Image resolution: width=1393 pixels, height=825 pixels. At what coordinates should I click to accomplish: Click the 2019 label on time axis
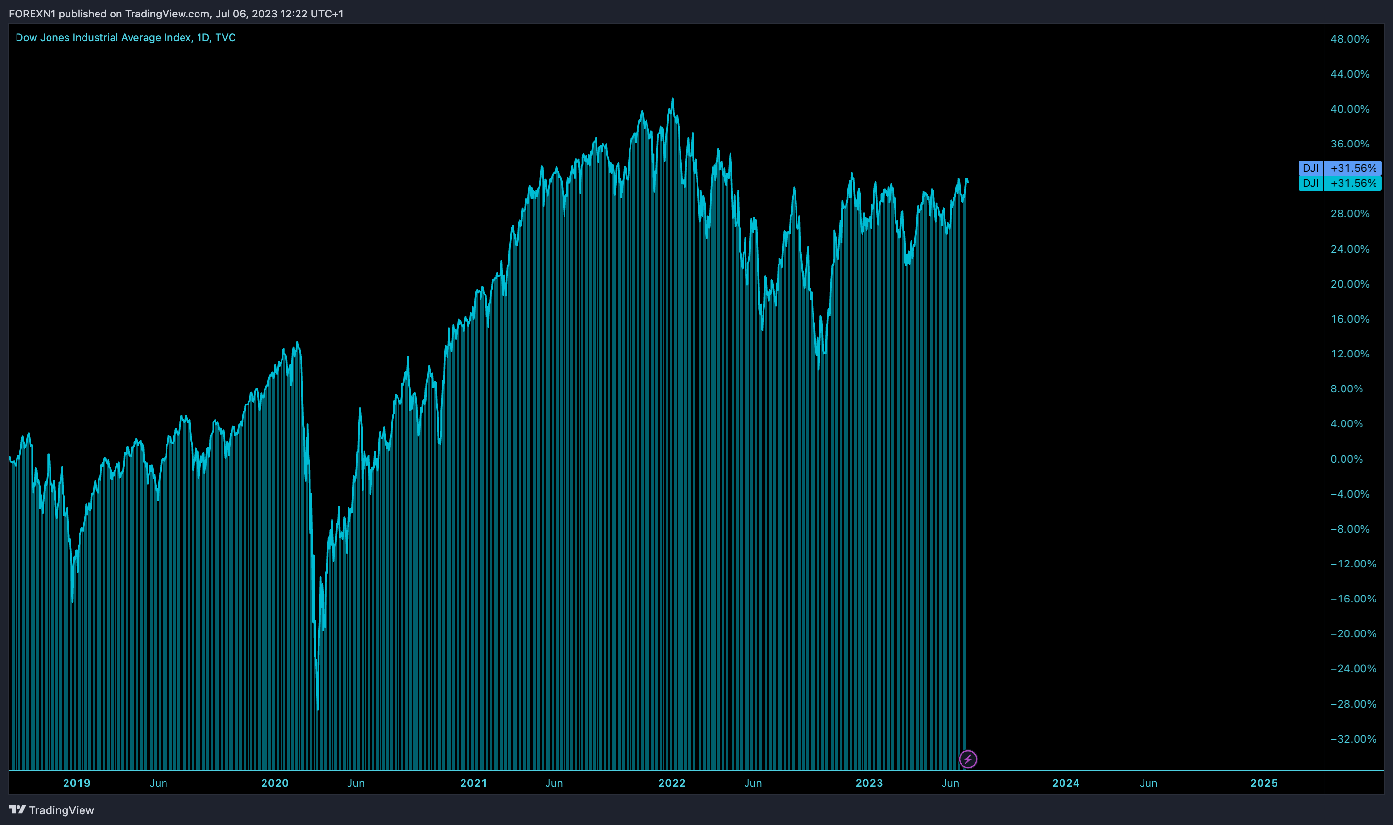coord(77,783)
